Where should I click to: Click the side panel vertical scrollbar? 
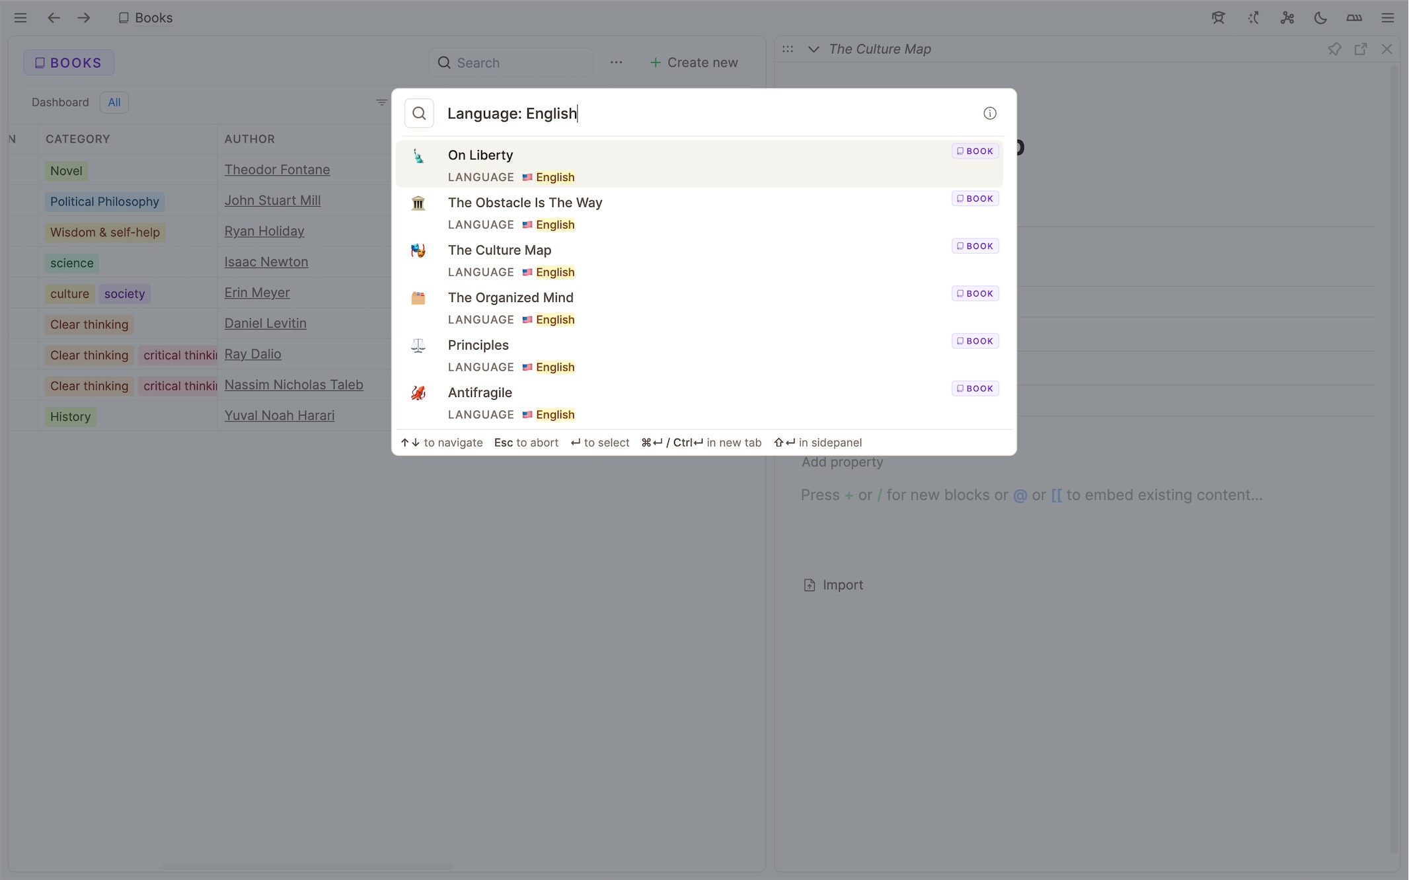click(1394, 459)
